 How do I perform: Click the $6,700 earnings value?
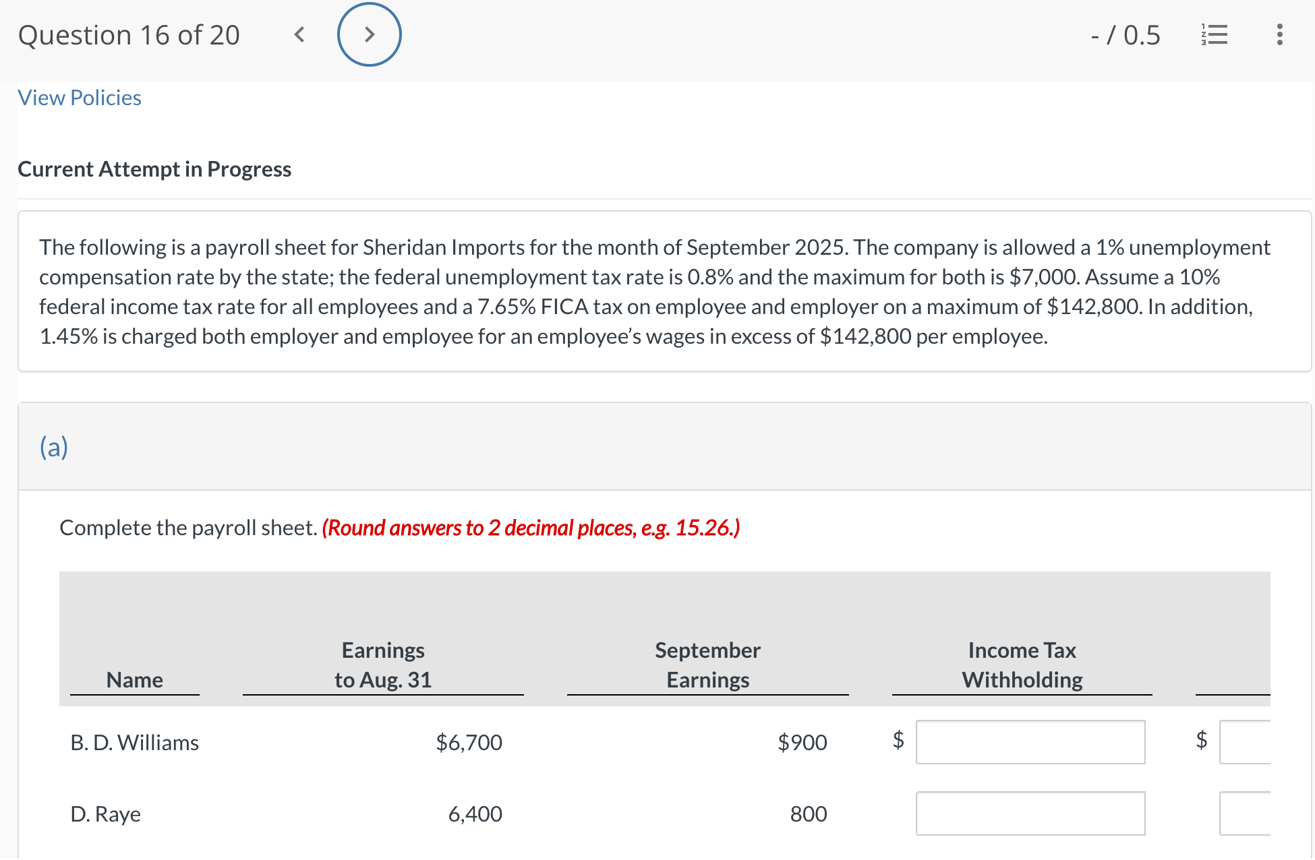pos(469,742)
